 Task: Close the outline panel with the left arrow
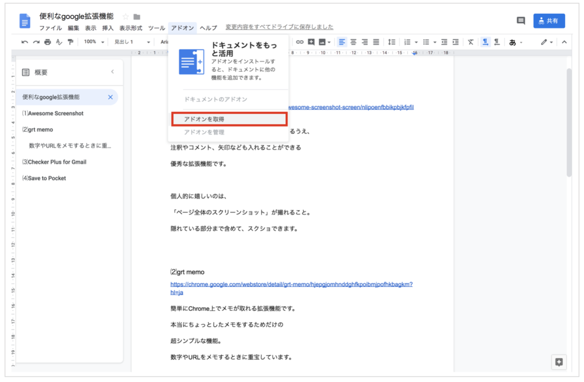(112, 71)
